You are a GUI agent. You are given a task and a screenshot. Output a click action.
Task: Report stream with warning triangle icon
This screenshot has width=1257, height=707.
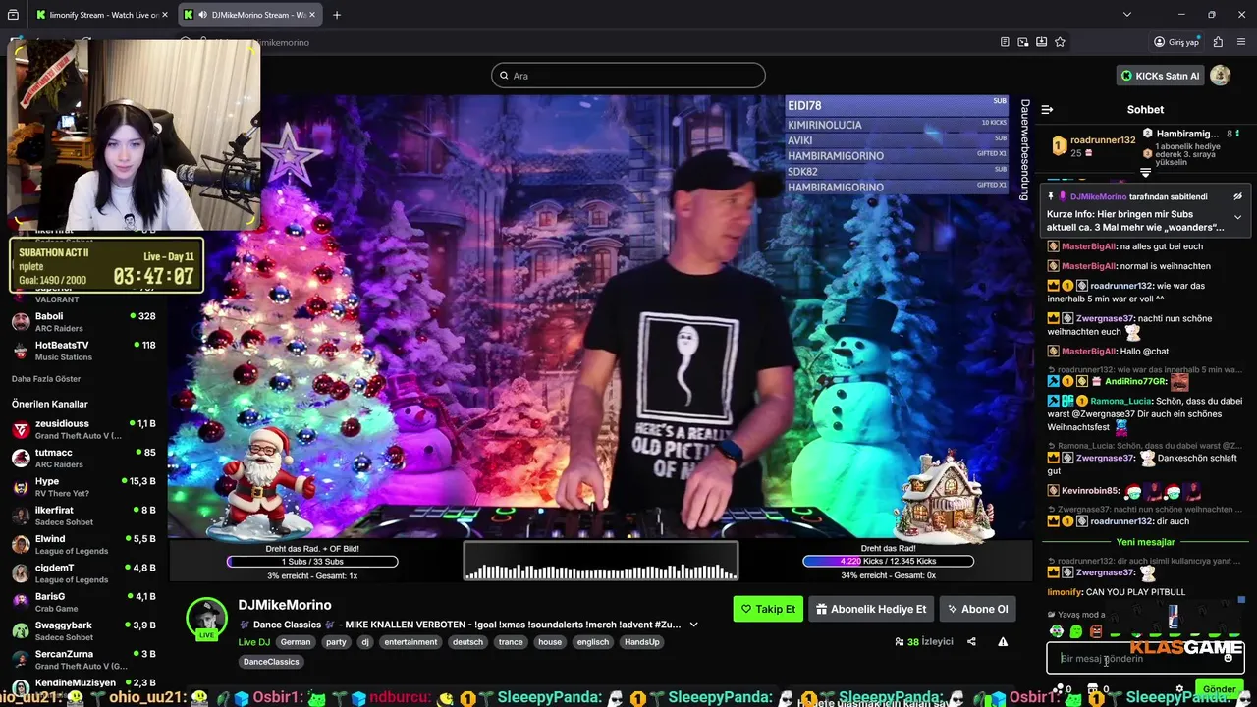coord(1003,642)
